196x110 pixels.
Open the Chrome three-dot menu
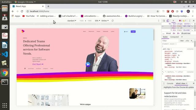click(193, 11)
